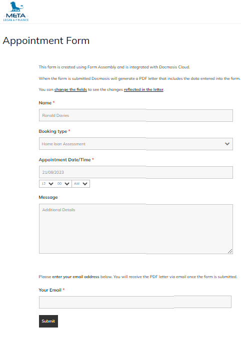Submit the appointment form
241x340 pixels.
(x=48, y=321)
